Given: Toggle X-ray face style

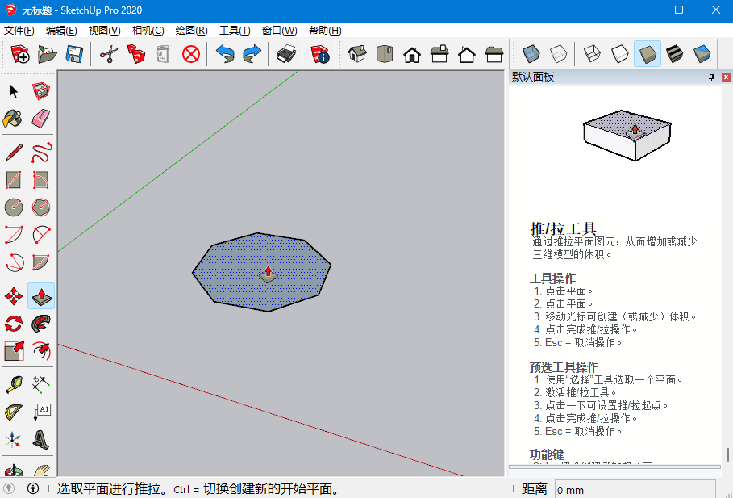Looking at the screenshot, I should [x=531, y=54].
